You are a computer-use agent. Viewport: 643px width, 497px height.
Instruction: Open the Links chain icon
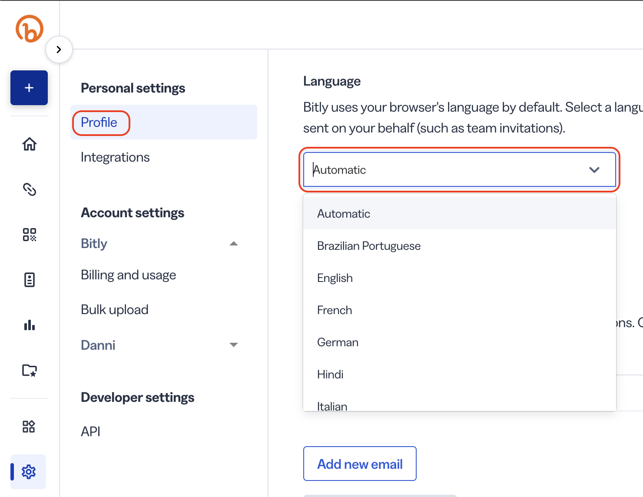click(30, 189)
